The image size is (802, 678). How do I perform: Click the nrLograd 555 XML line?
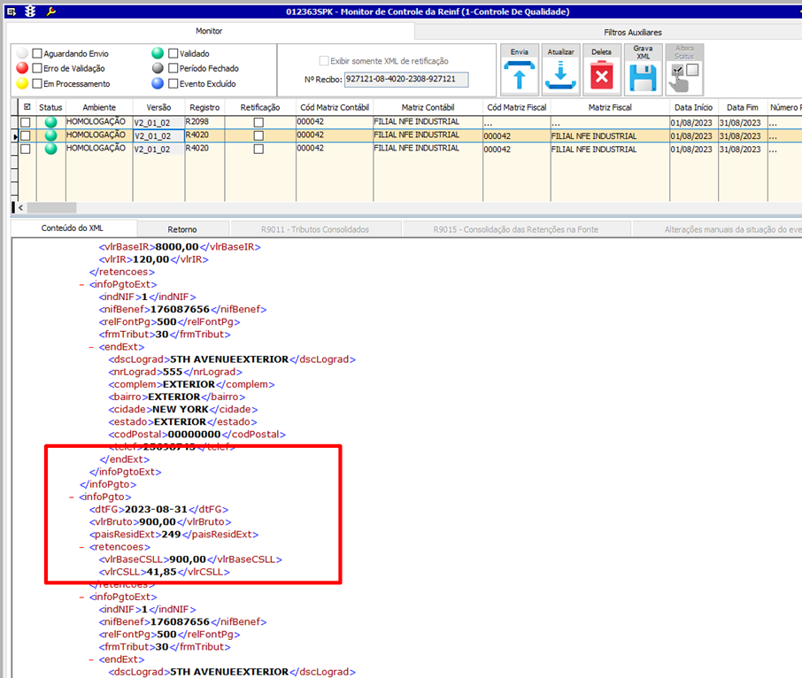175,373
